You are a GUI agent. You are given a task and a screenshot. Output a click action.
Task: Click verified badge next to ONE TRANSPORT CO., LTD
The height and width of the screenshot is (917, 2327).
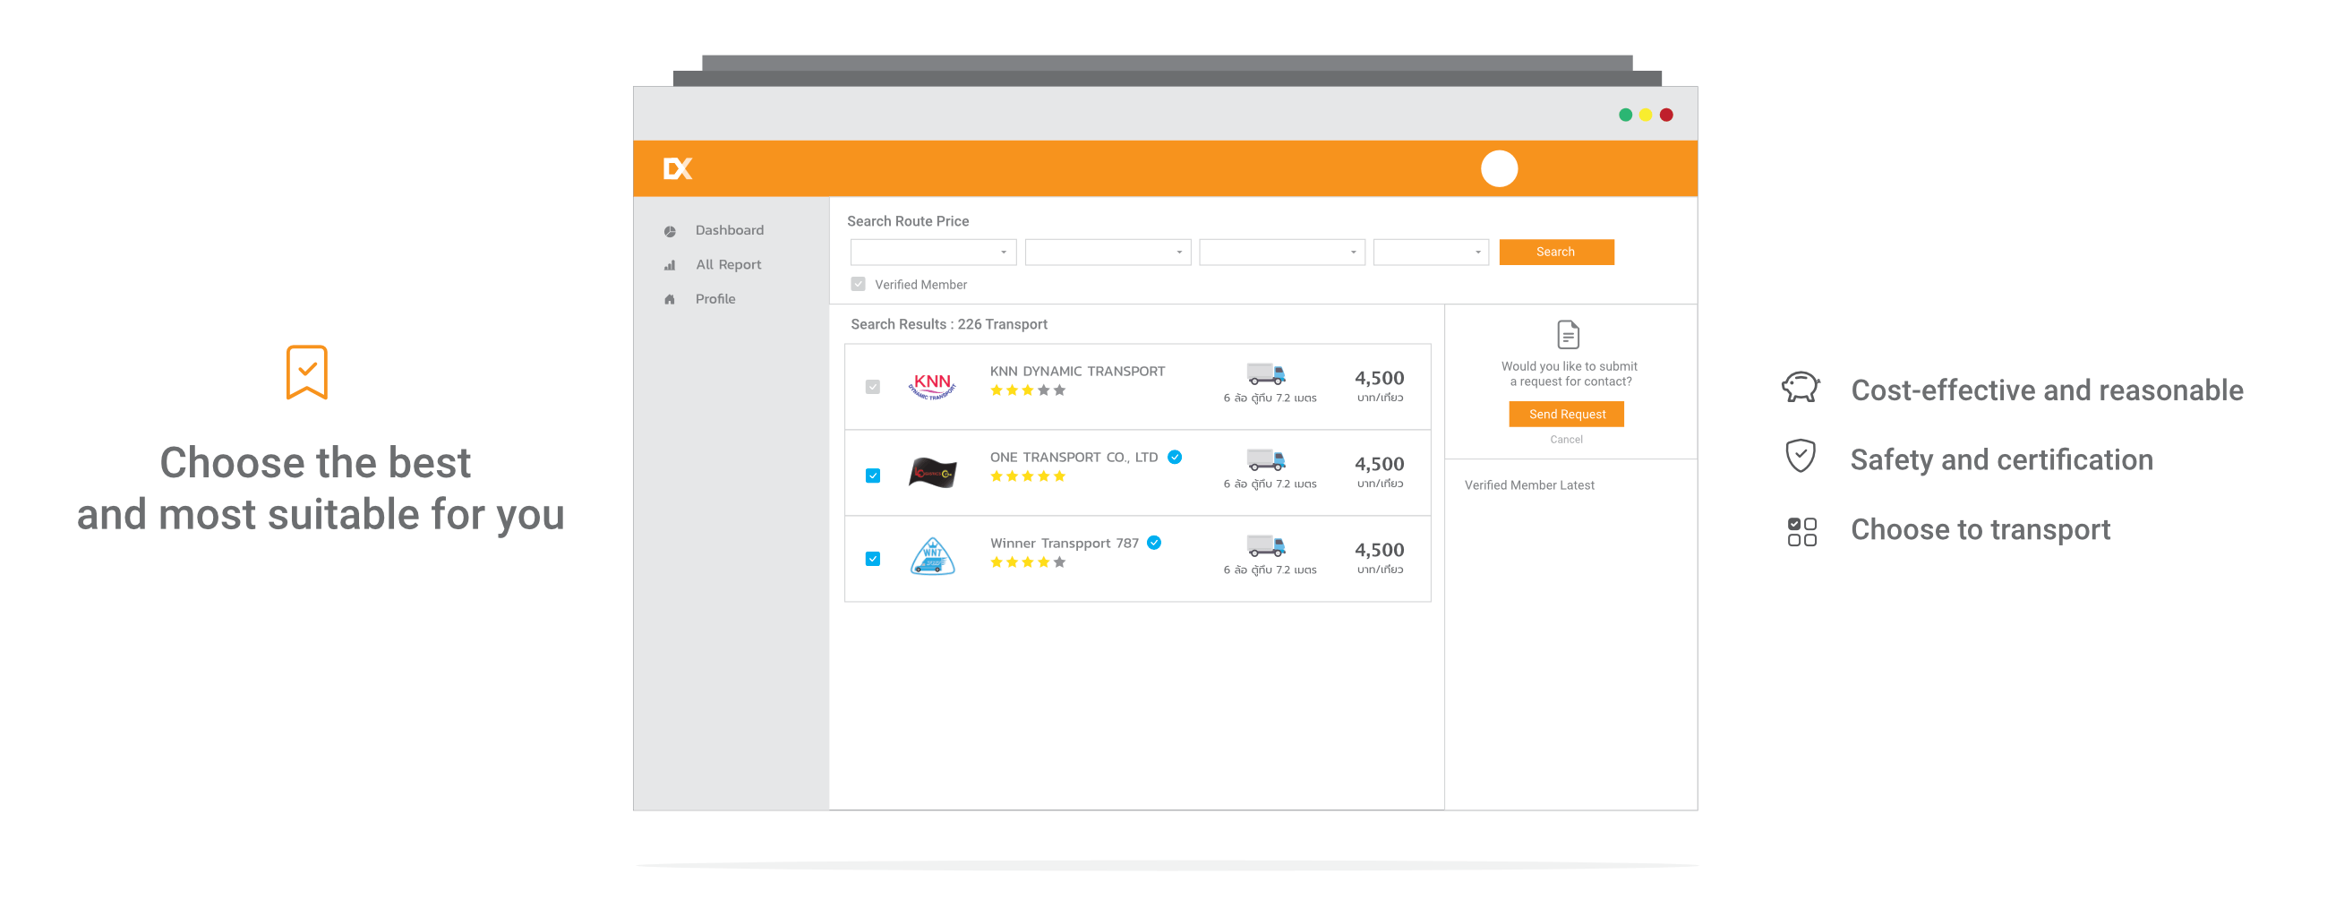(1175, 457)
